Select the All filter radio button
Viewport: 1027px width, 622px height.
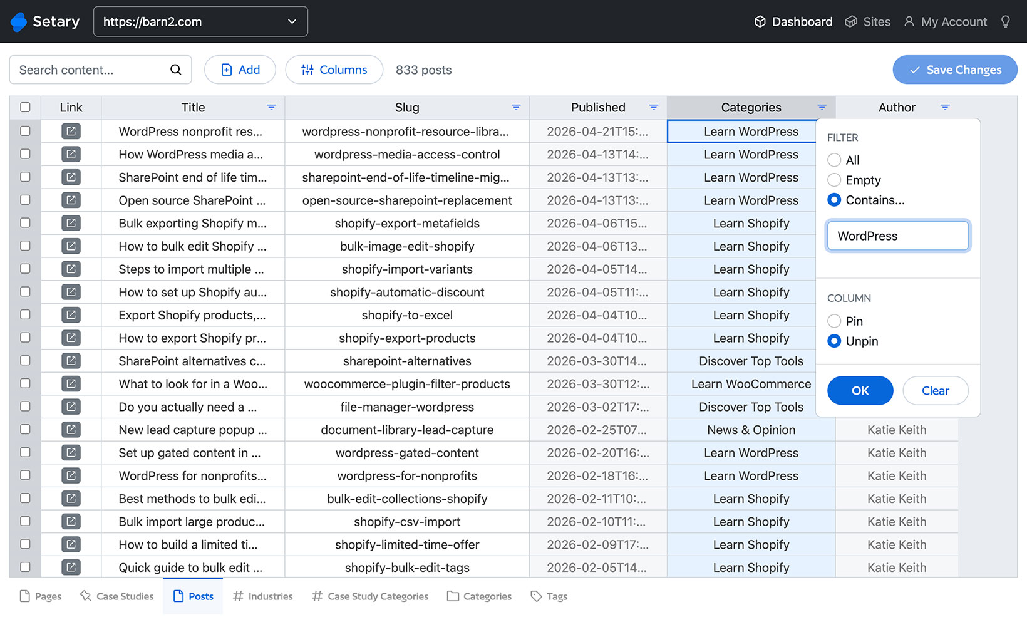(834, 160)
